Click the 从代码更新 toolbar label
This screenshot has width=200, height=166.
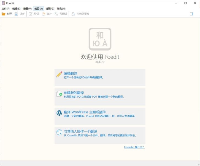tap(83, 14)
